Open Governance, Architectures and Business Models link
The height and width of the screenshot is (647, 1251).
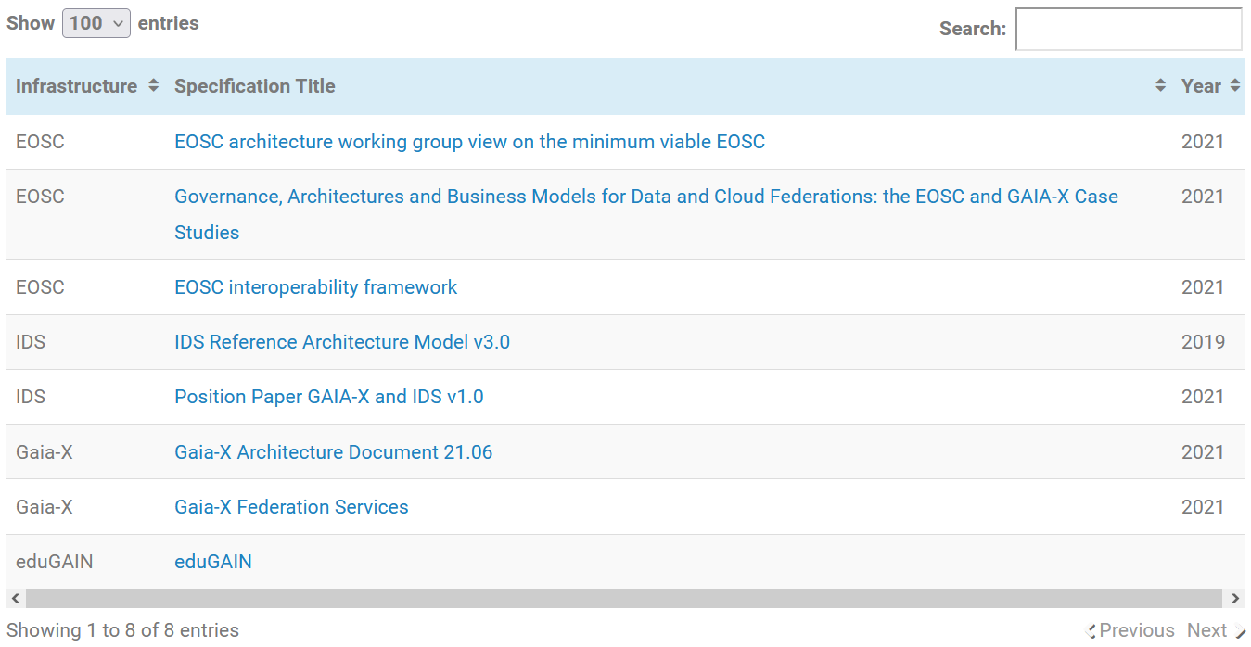tap(646, 214)
